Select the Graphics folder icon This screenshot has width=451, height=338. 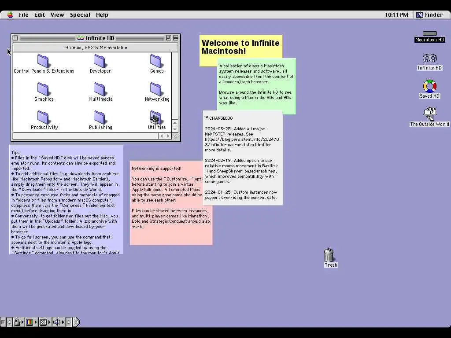click(44, 89)
